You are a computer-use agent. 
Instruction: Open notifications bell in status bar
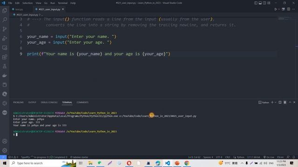[x=294, y=157]
